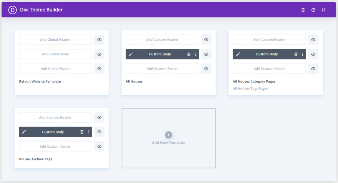Delete the All Houses custom body
Viewport: 338px width, 183px height.
[189, 54]
